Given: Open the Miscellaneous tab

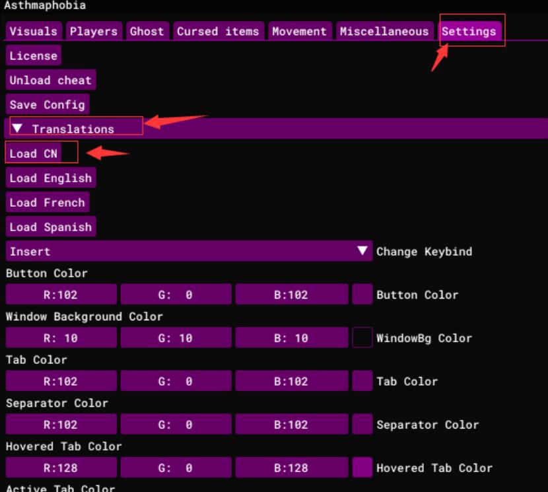Looking at the screenshot, I should 384,31.
